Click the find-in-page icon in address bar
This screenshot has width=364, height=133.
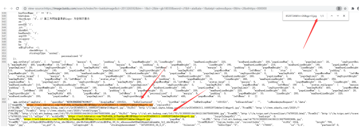click(339, 8)
